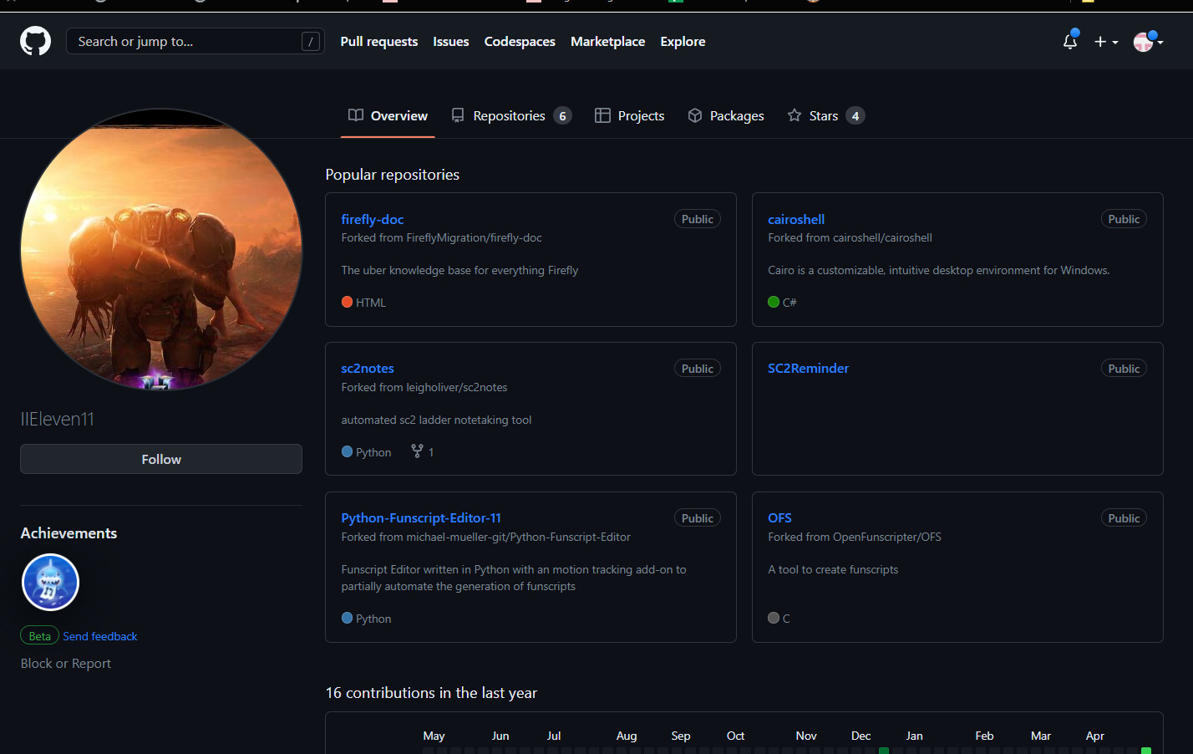The height and width of the screenshot is (754, 1193).
Task: Open the OFS repository
Action: click(779, 517)
